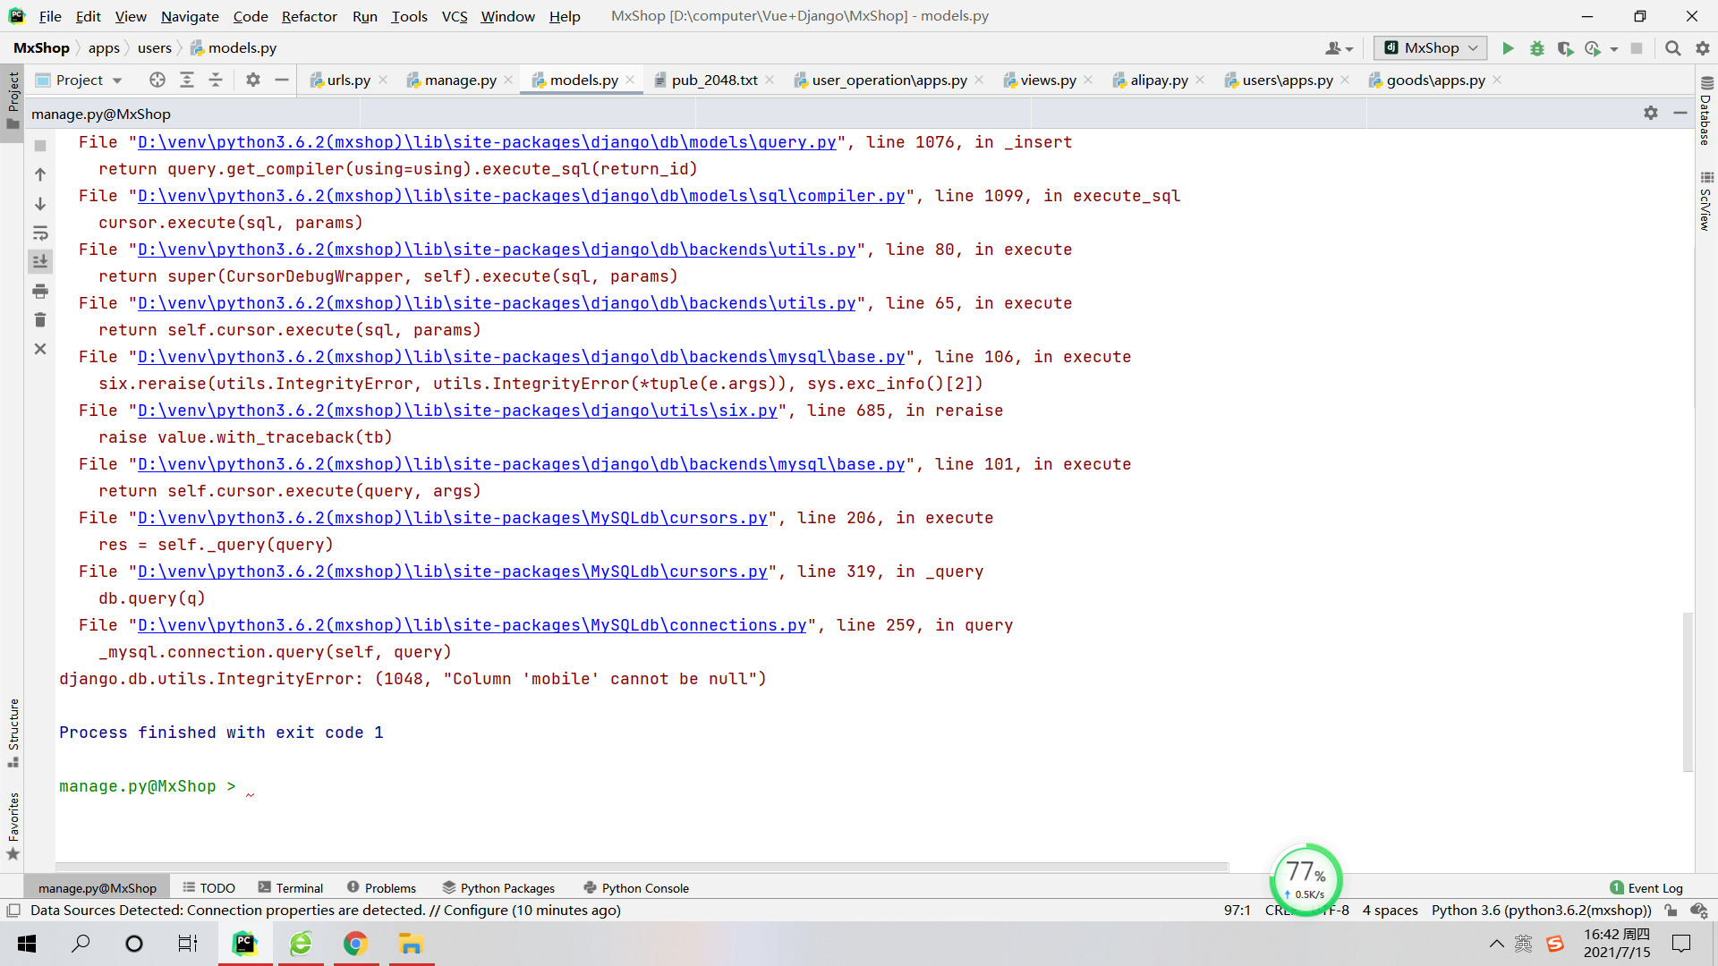Viewport: 1718px width, 966px height.
Task: Select opened file locator target icon
Action: pos(157,80)
